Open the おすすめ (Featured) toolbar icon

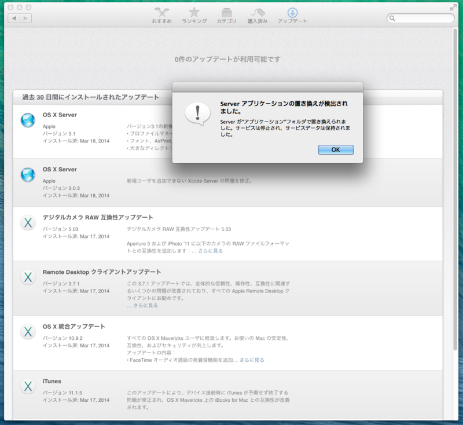[x=161, y=16]
